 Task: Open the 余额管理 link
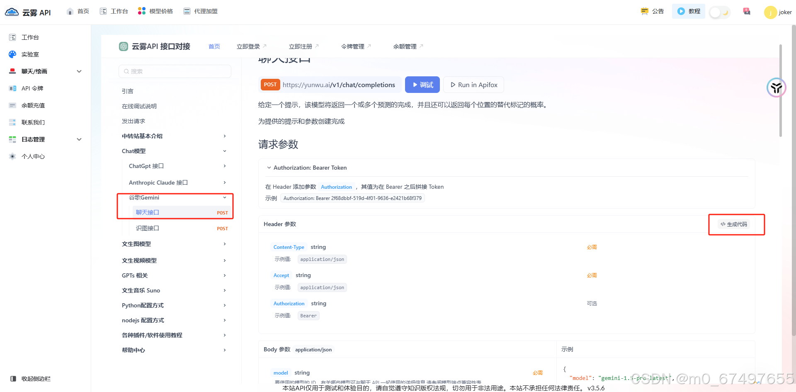click(408, 46)
